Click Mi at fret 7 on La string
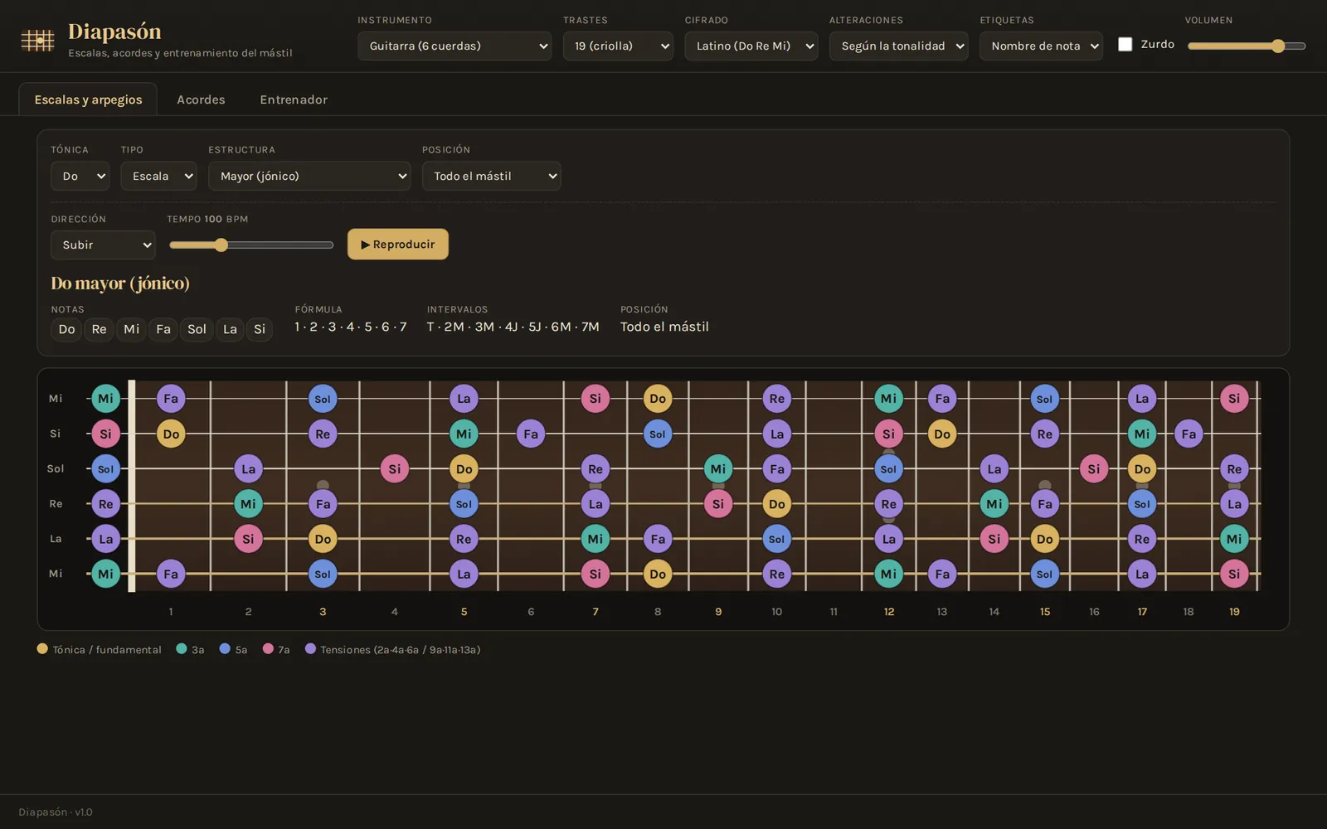Viewport: 1327px width, 829px height. (x=595, y=539)
